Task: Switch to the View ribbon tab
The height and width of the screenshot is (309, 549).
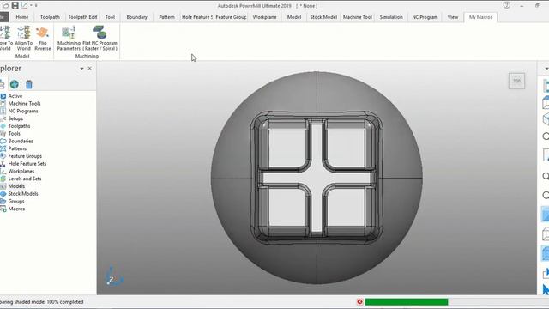Action: click(x=453, y=17)
